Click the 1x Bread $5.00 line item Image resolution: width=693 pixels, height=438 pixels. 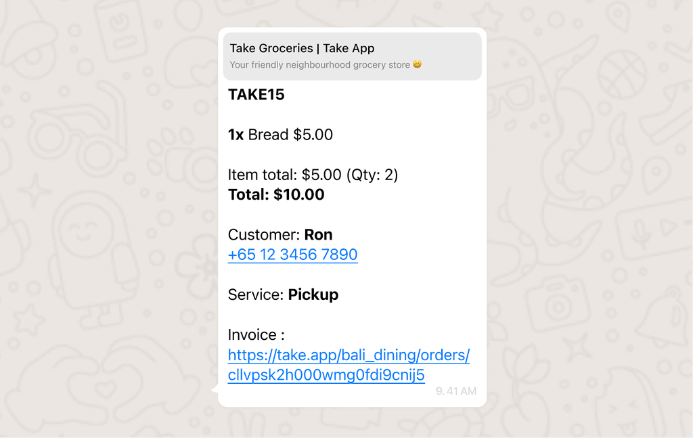(x=280, y=135)
